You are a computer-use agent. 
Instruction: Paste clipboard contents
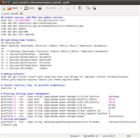click(80, 8)
